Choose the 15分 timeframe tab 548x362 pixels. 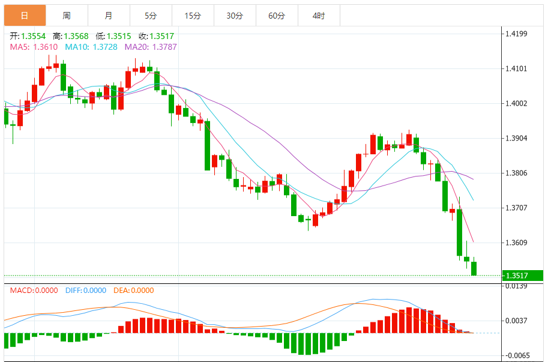point(193,16)
